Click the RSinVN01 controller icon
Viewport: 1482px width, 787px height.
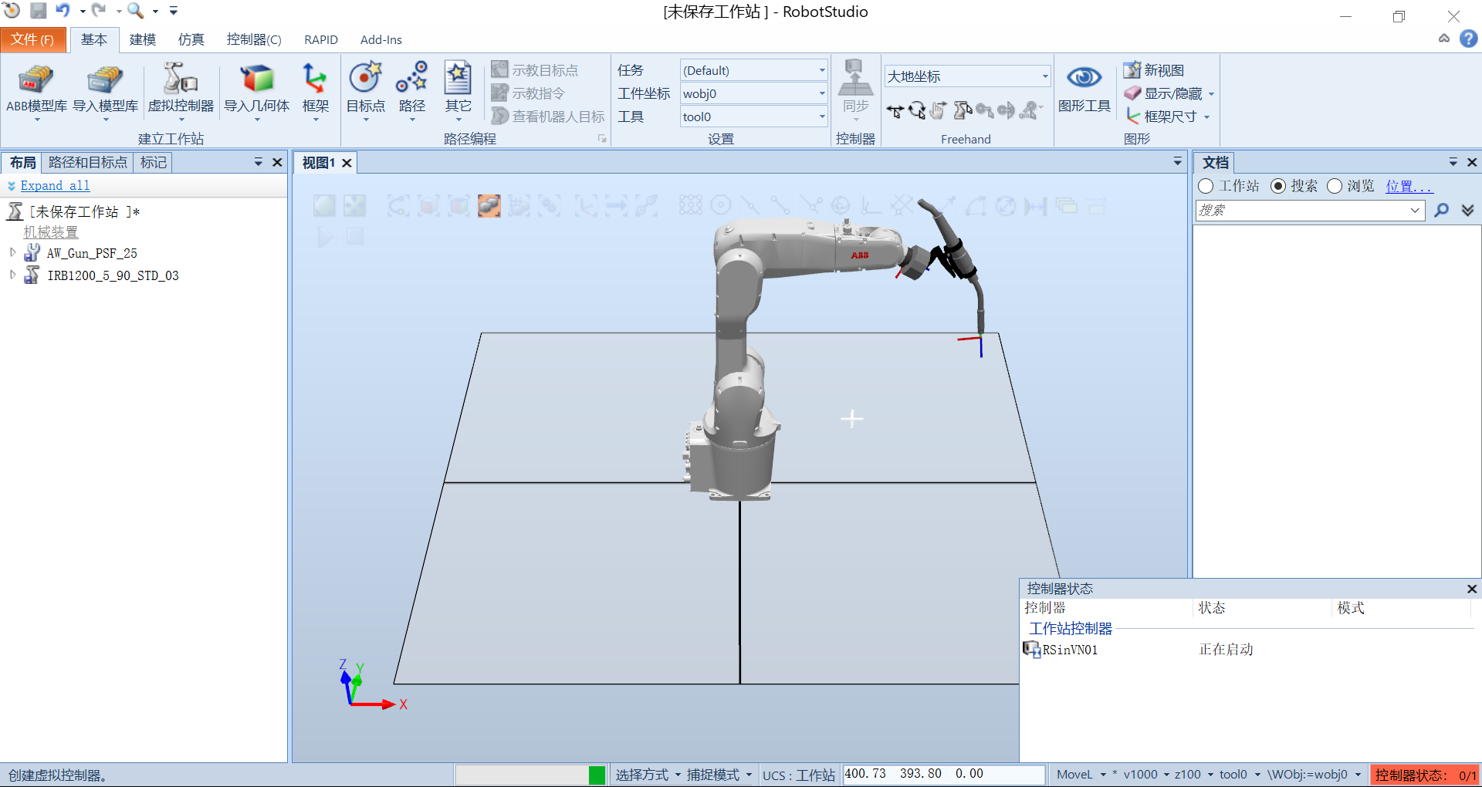click(1031, 650)
